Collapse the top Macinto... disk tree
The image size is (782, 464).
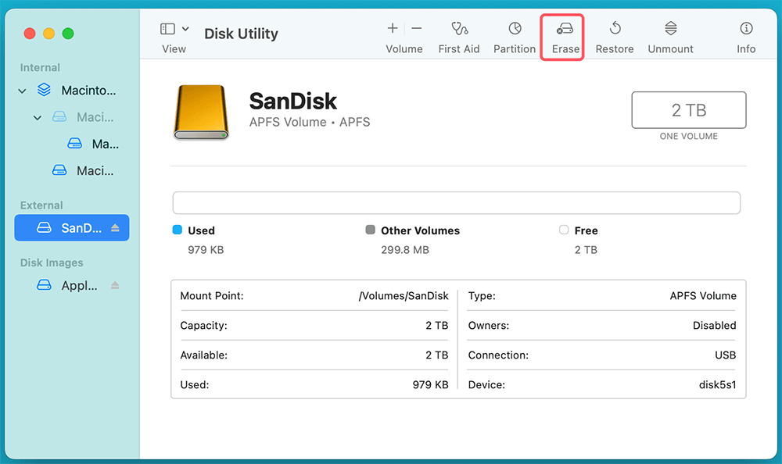coord(22,91)
